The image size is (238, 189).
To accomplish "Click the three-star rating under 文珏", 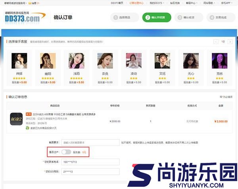I will 162,78.
